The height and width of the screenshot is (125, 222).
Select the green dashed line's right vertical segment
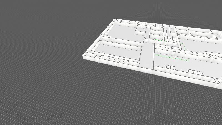(184, 47)
